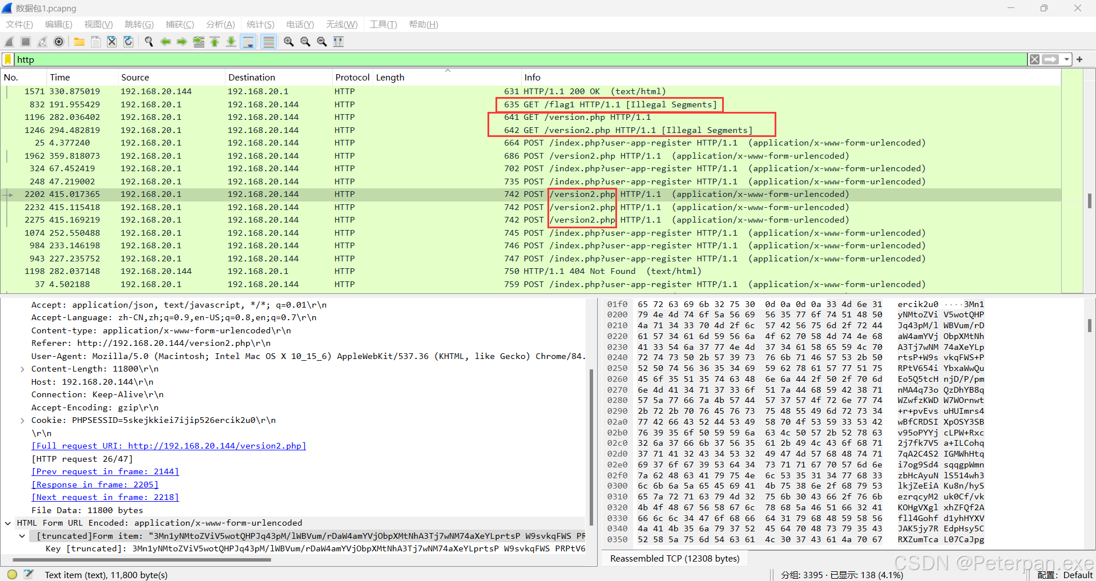Click the http display filter field

[521, 59]
